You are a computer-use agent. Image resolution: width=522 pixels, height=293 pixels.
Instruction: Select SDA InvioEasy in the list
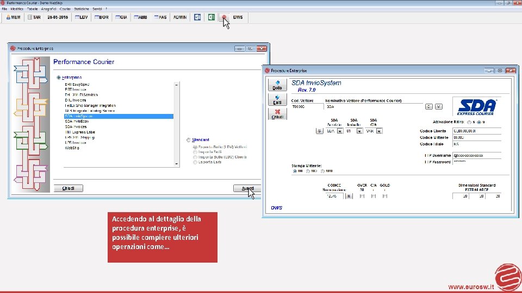pyautogui.click(x=77, y=121)
